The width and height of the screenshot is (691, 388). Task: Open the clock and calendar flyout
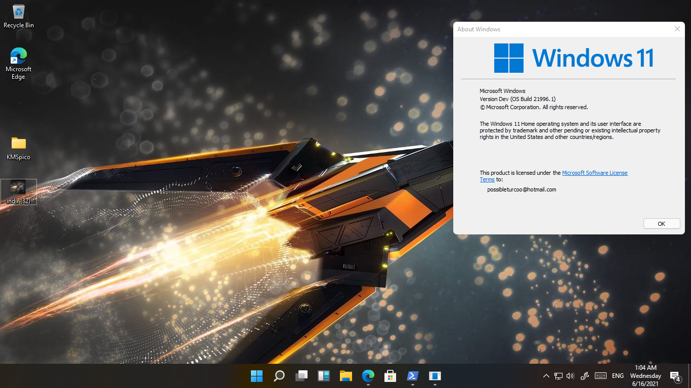[x=645, y=376]
